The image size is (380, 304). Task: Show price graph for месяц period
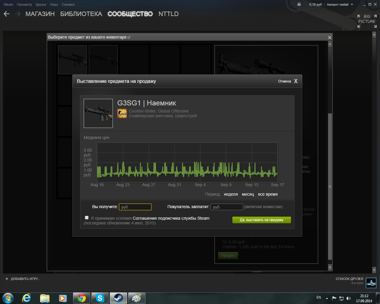248,194
